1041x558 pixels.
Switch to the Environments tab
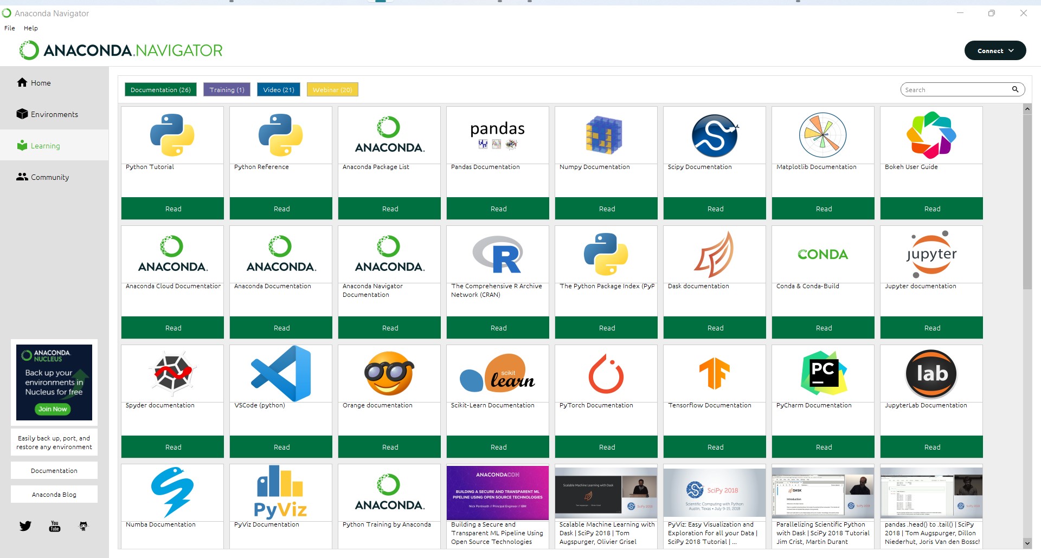click(x=54, y=114)
